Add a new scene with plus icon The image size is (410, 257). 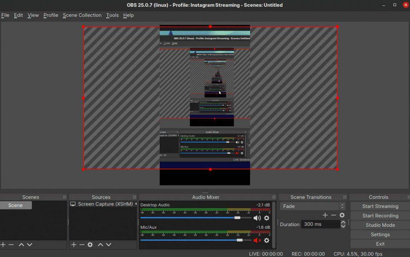pos(3,244)
